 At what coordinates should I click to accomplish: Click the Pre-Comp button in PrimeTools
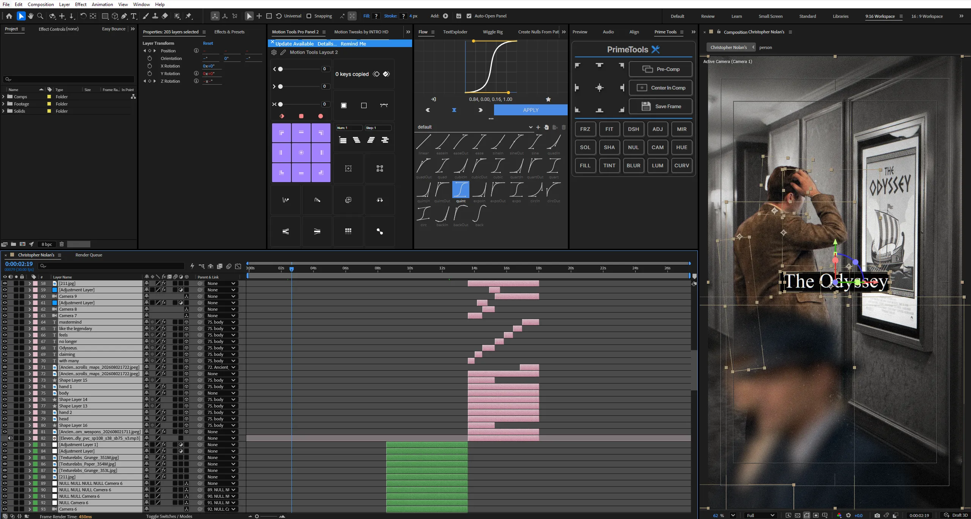coord(661,69)
